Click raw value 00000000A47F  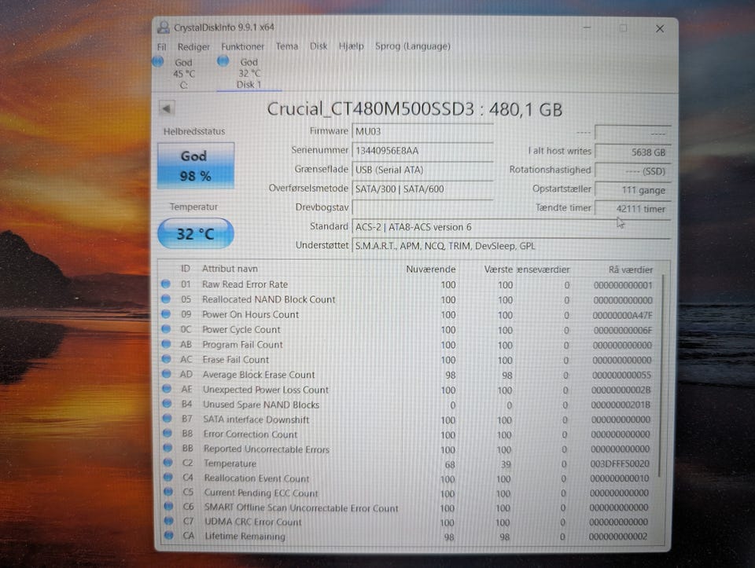tap(622, 316)
